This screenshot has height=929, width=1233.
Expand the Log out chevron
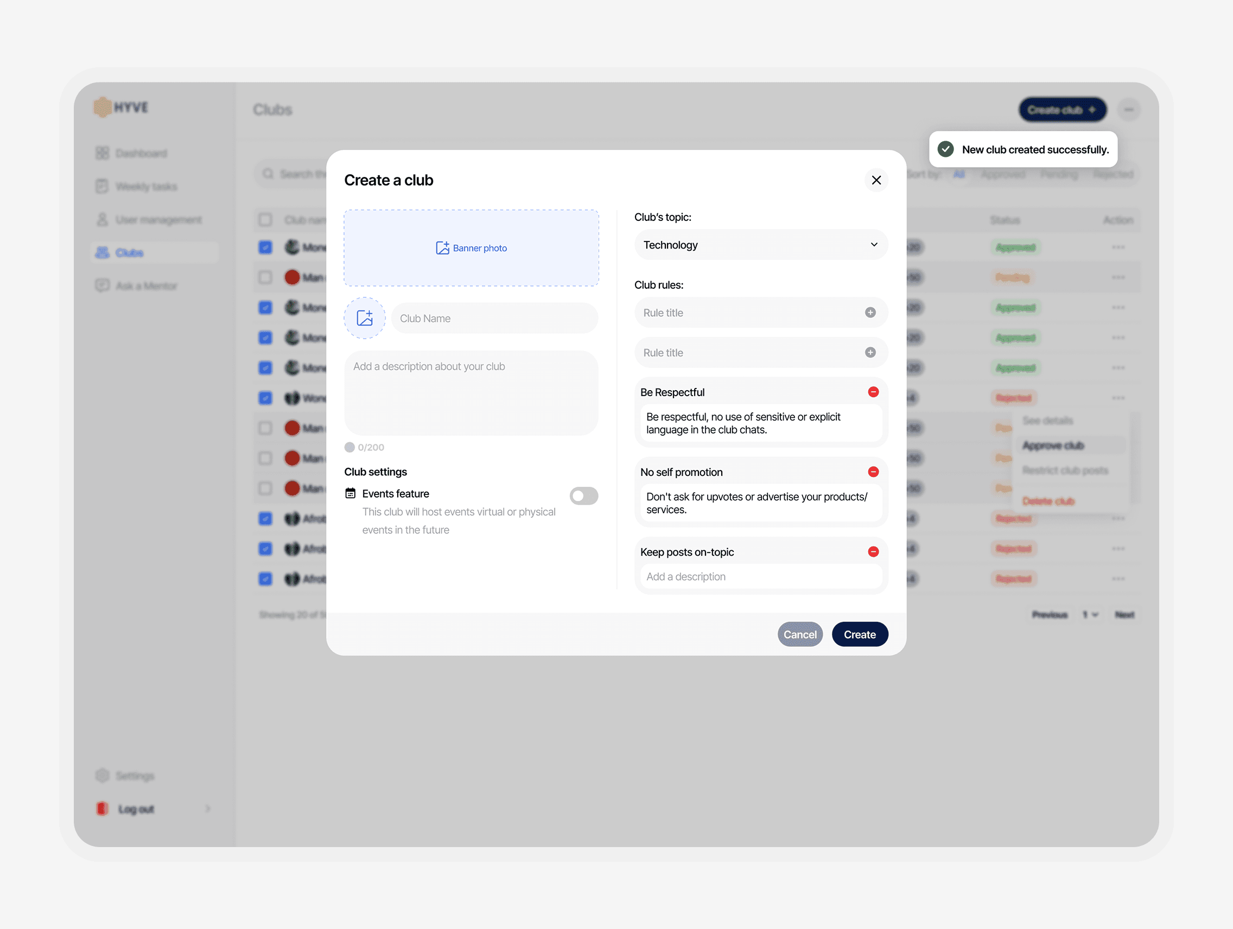pos(208,809)
